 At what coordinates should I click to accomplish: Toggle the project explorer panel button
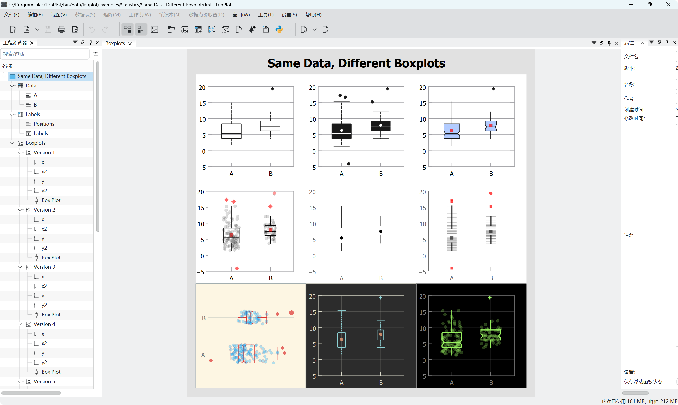pos(127,29)
